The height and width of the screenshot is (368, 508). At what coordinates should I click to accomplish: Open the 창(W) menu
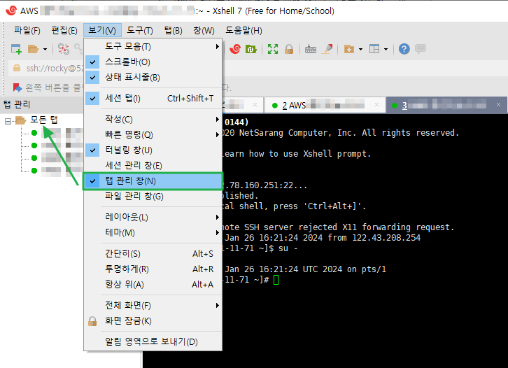(204, 31)
